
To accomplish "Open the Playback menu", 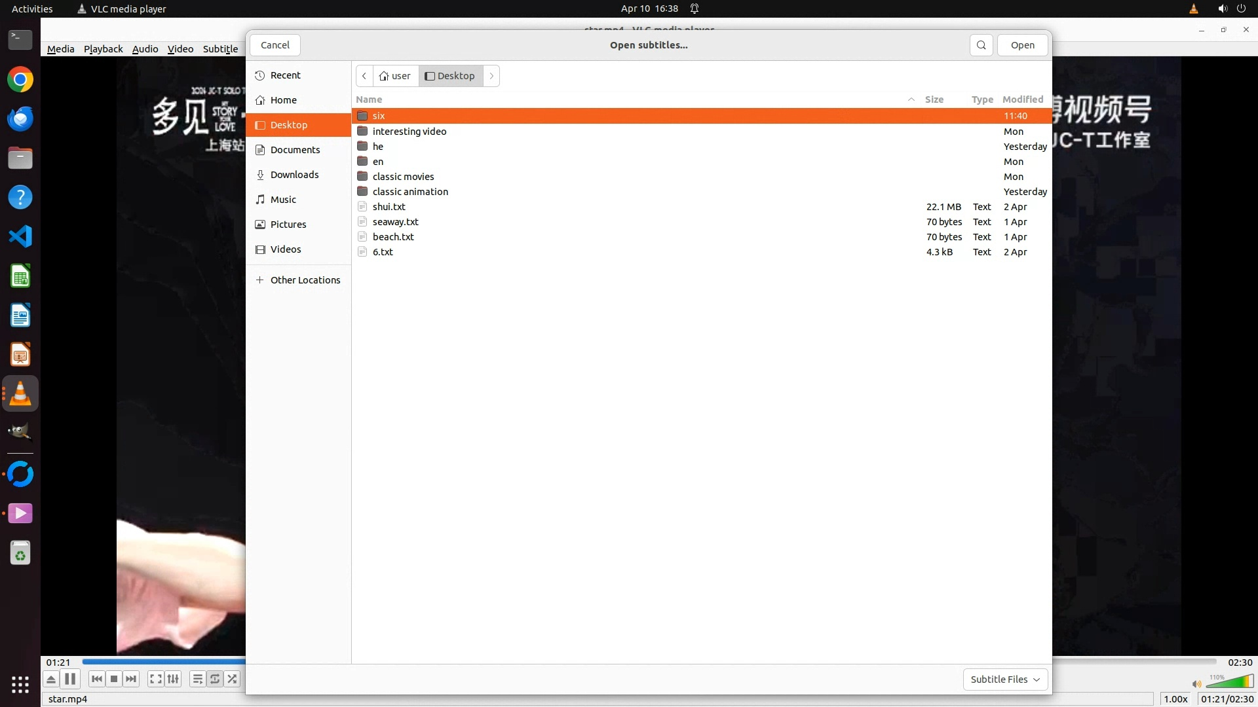I will point(103,49).
